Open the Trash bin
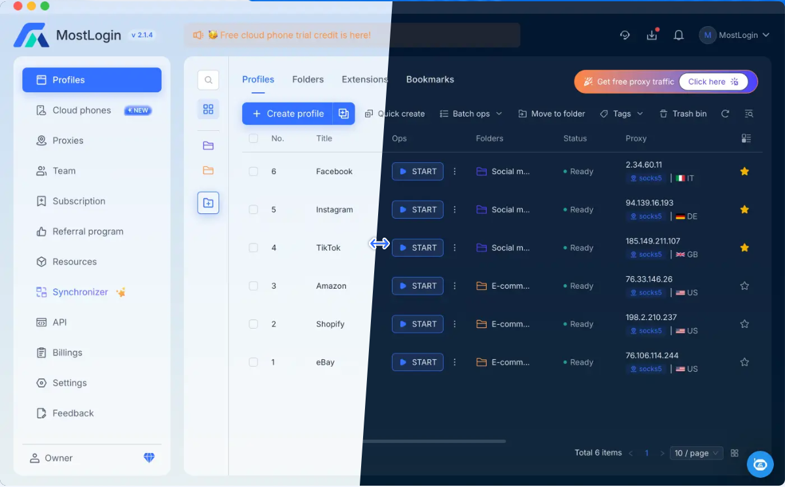This screenshot has width=785, height=487. (683, 114)
